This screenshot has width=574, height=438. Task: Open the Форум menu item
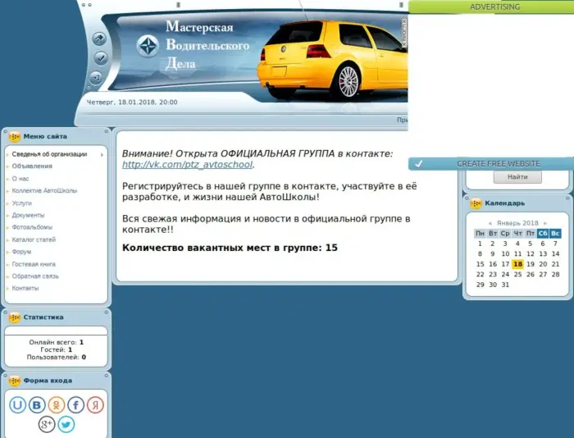(22, 252)
